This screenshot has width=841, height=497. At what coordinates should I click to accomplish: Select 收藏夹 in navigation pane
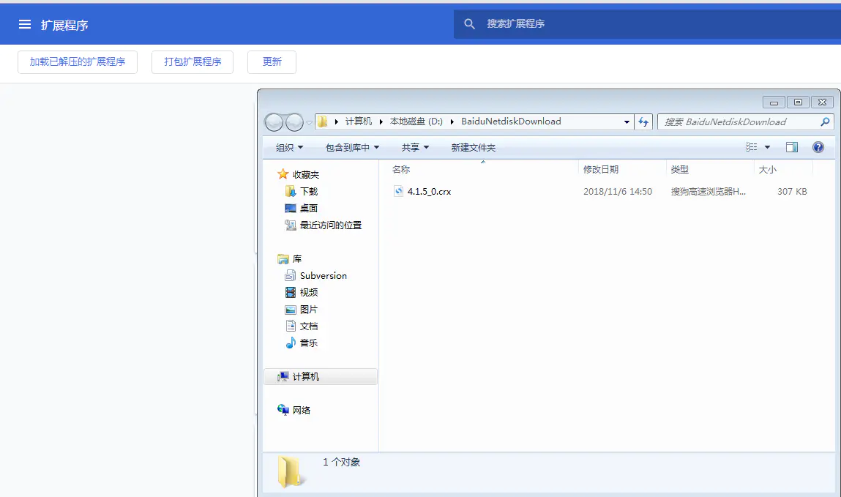pos(306,175)
